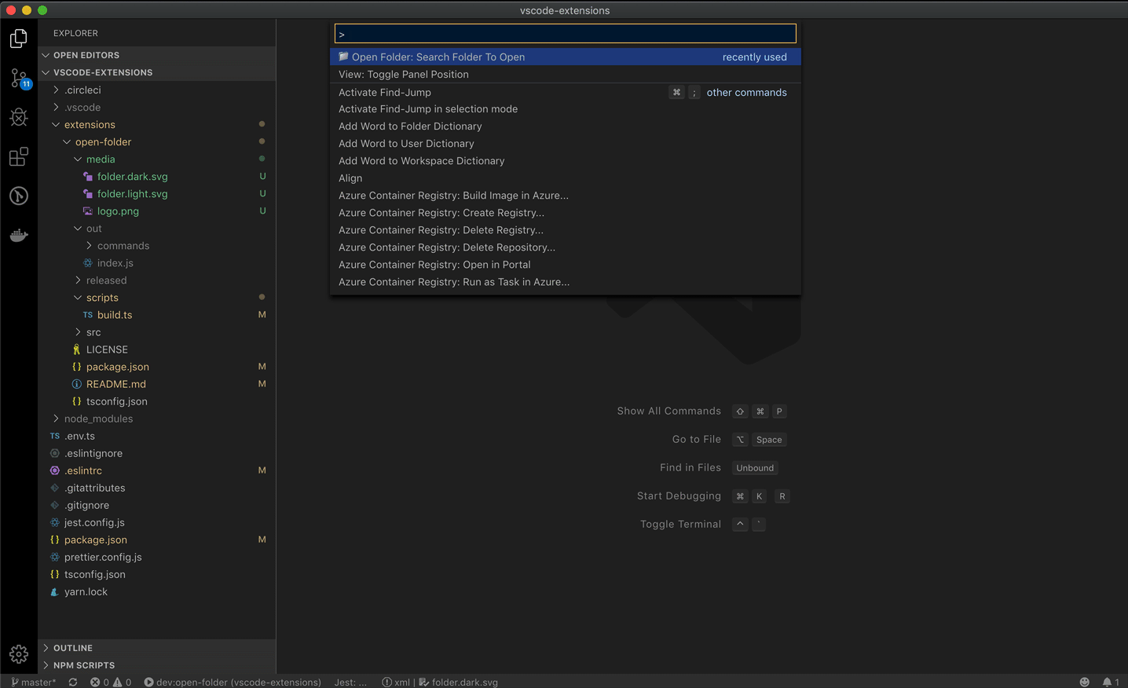Select Azure Container Registry: Delete Repository
1128x688 pixels.
[566, 247]
